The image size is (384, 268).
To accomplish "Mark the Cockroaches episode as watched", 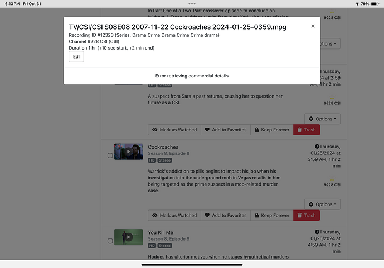I will coord(173,215).
